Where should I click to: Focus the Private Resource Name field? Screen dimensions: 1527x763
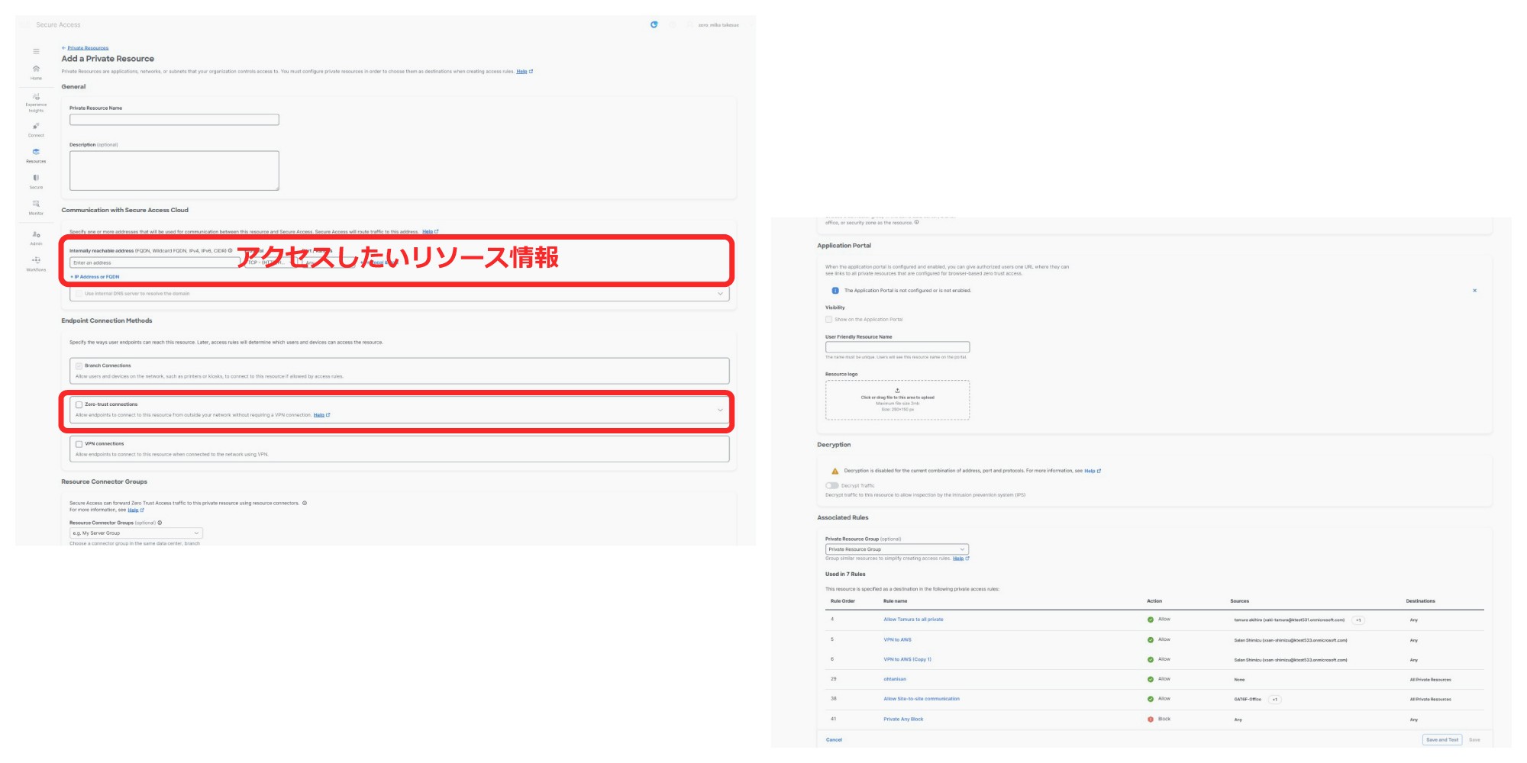pyautogui.click(x=174, y=120)
